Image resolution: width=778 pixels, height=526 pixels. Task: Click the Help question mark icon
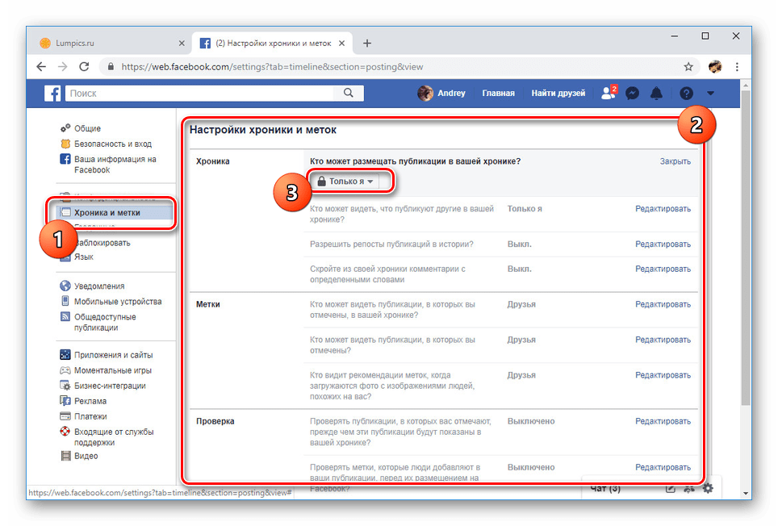(685, 93)
